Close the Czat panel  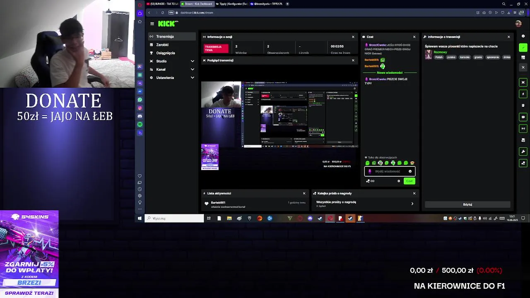[x=414, y=37]
